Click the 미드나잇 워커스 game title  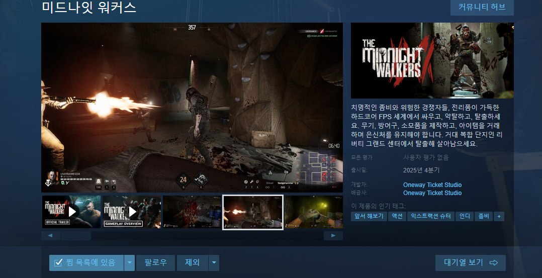[x=89, y=8]
